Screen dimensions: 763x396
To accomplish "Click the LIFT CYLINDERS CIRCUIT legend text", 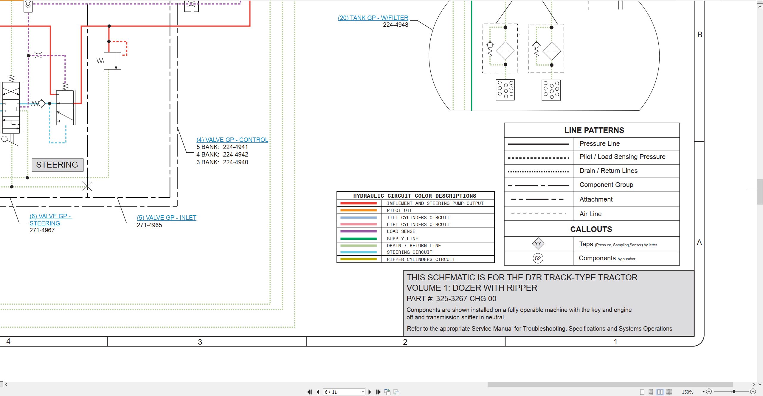I will (x=418, y=225).
